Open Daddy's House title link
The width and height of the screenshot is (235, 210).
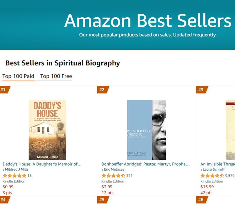coord(42,164)
